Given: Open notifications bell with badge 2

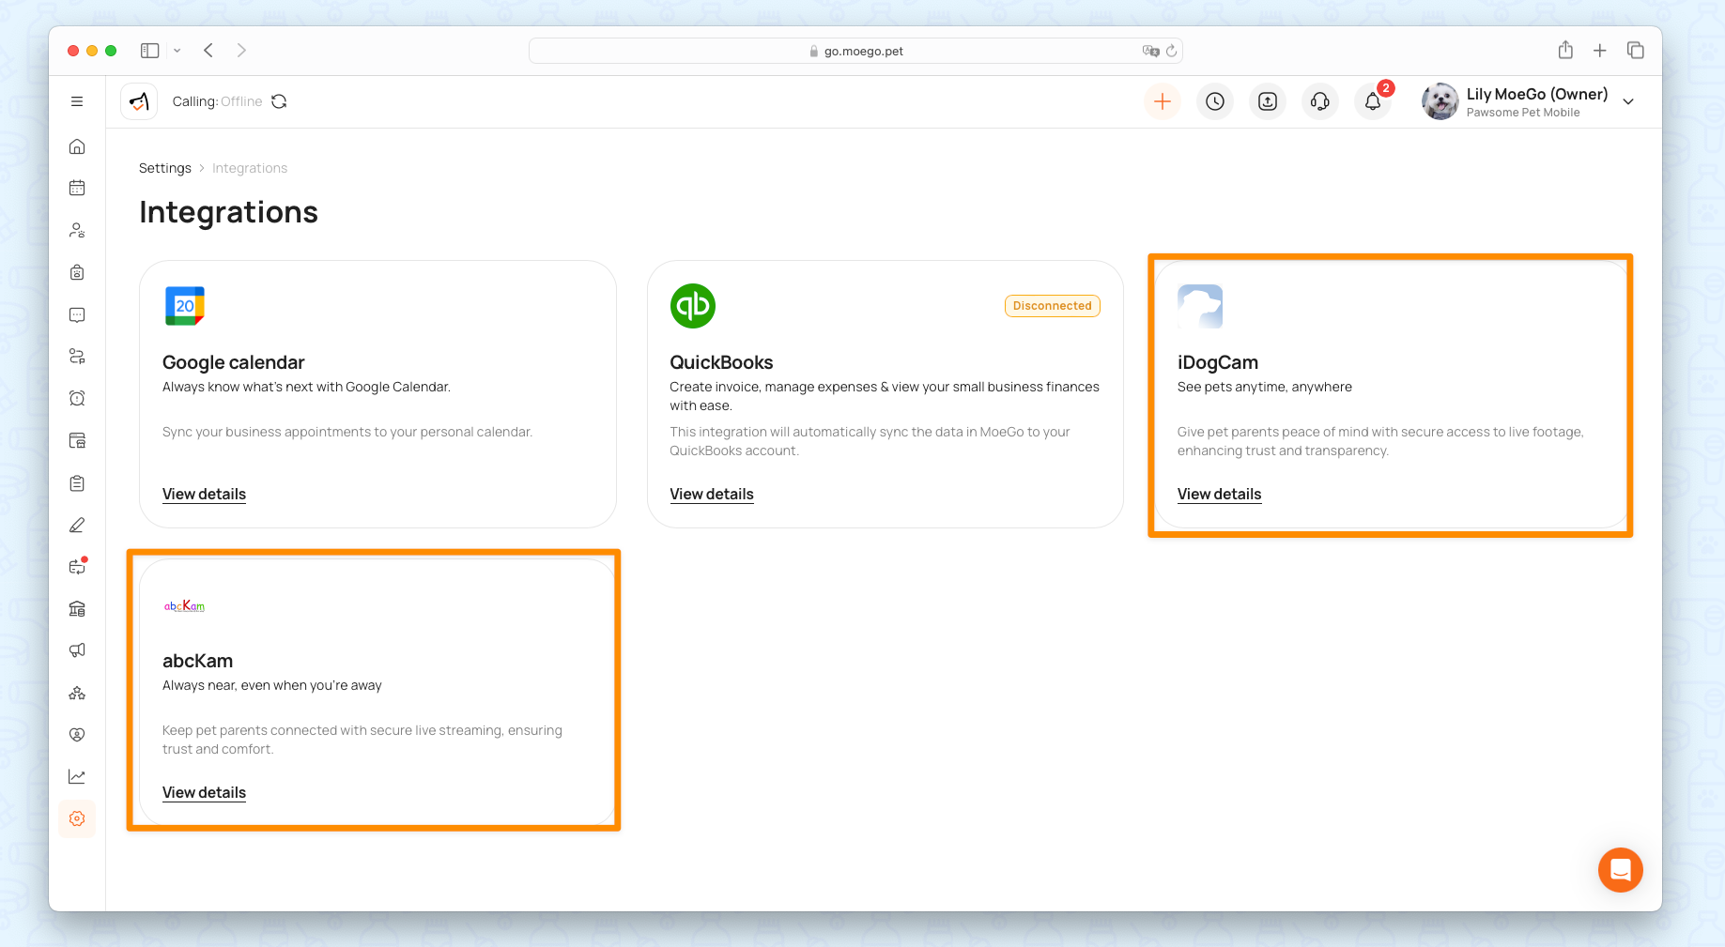Looking at the screenshot, I should [x=1373, y=101].
